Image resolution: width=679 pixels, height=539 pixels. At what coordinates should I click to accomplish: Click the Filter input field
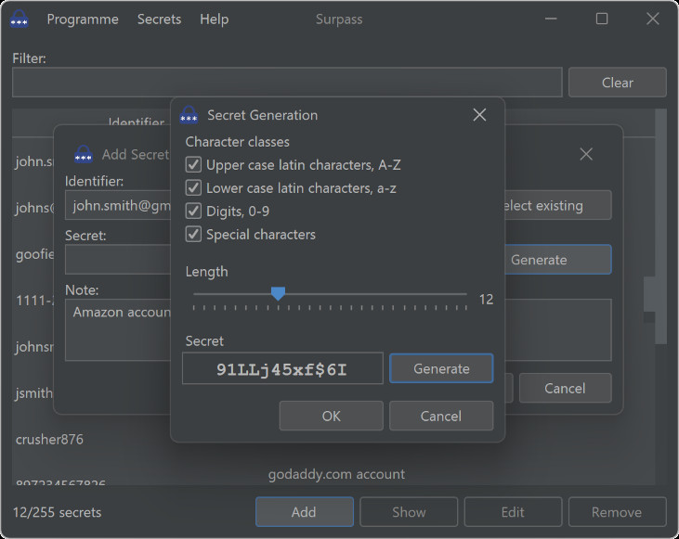pos(287,83)
